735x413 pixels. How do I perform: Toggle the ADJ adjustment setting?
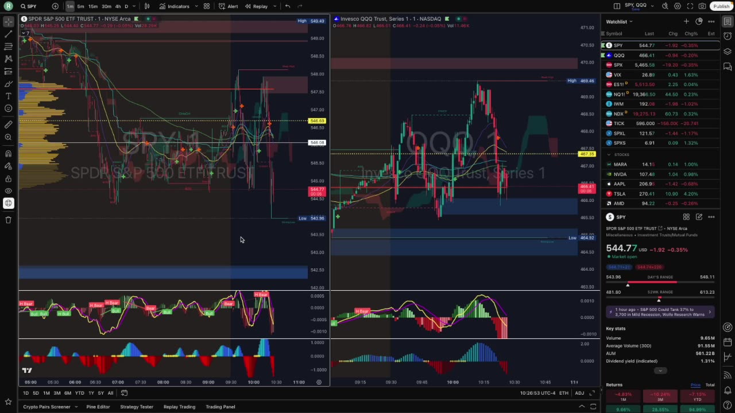[579, 393]
